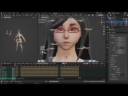This screenshot has width=128, height=96.
Task: Enable the Name show checkbox
Action: 117,69
